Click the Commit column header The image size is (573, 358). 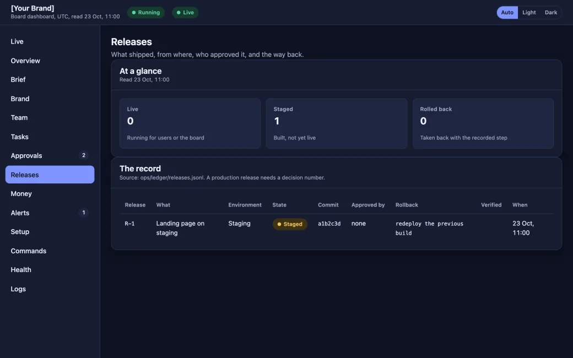[328, 205]
